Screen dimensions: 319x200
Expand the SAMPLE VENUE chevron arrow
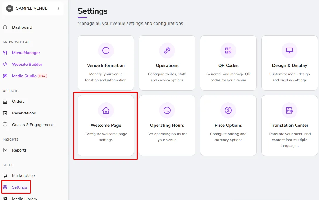[x=59, y=8]
